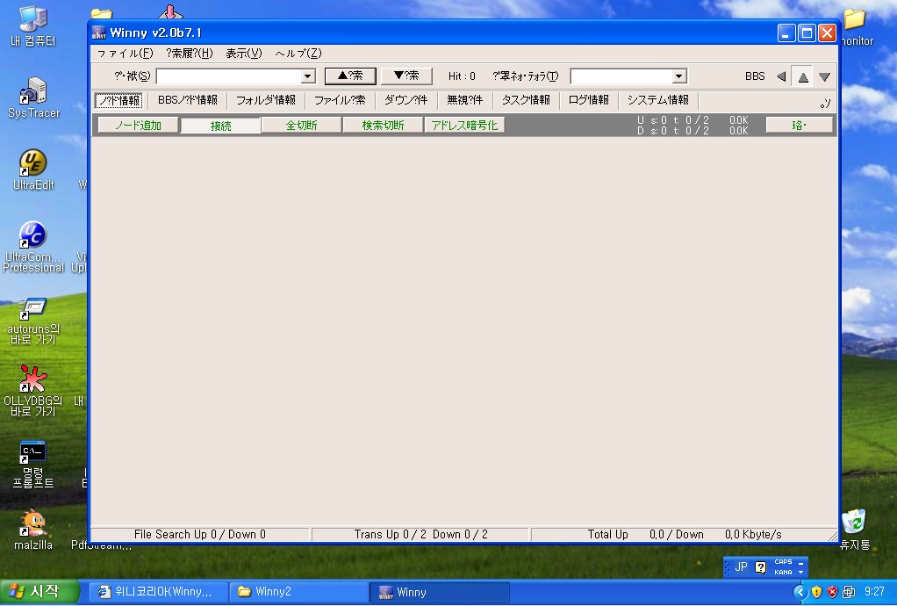Click the yellow shield tray icon
Viewport: 897px width, 606px height.
point(816,592)
